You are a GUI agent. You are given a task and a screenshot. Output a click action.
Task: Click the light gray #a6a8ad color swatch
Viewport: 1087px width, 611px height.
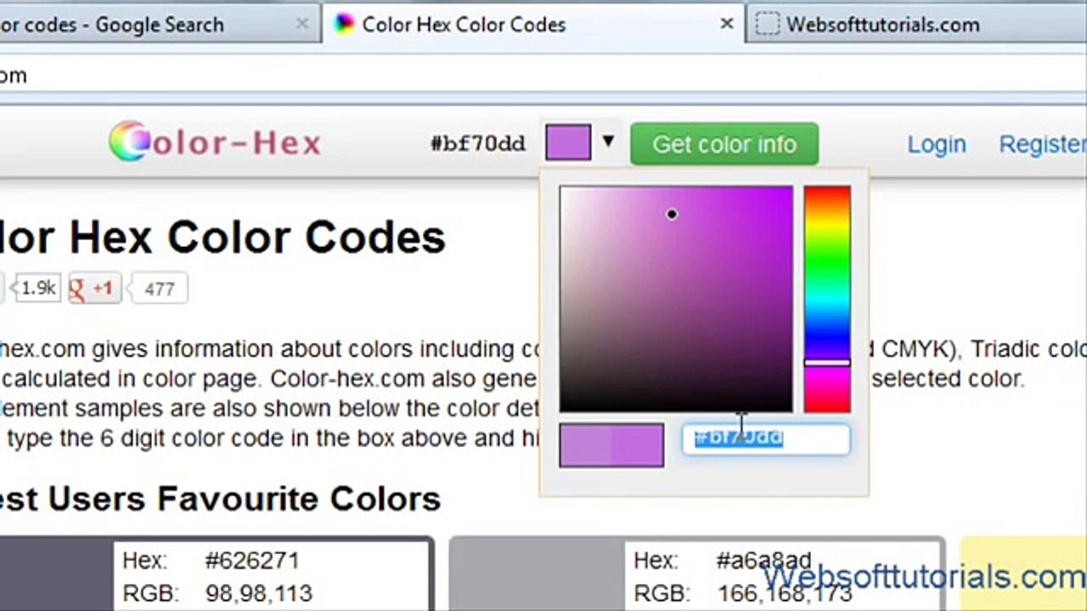pyautogui.click(x=538, y=575)
